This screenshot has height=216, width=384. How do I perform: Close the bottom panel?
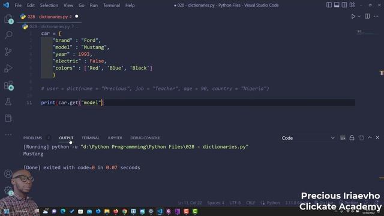tap(377, 137)
